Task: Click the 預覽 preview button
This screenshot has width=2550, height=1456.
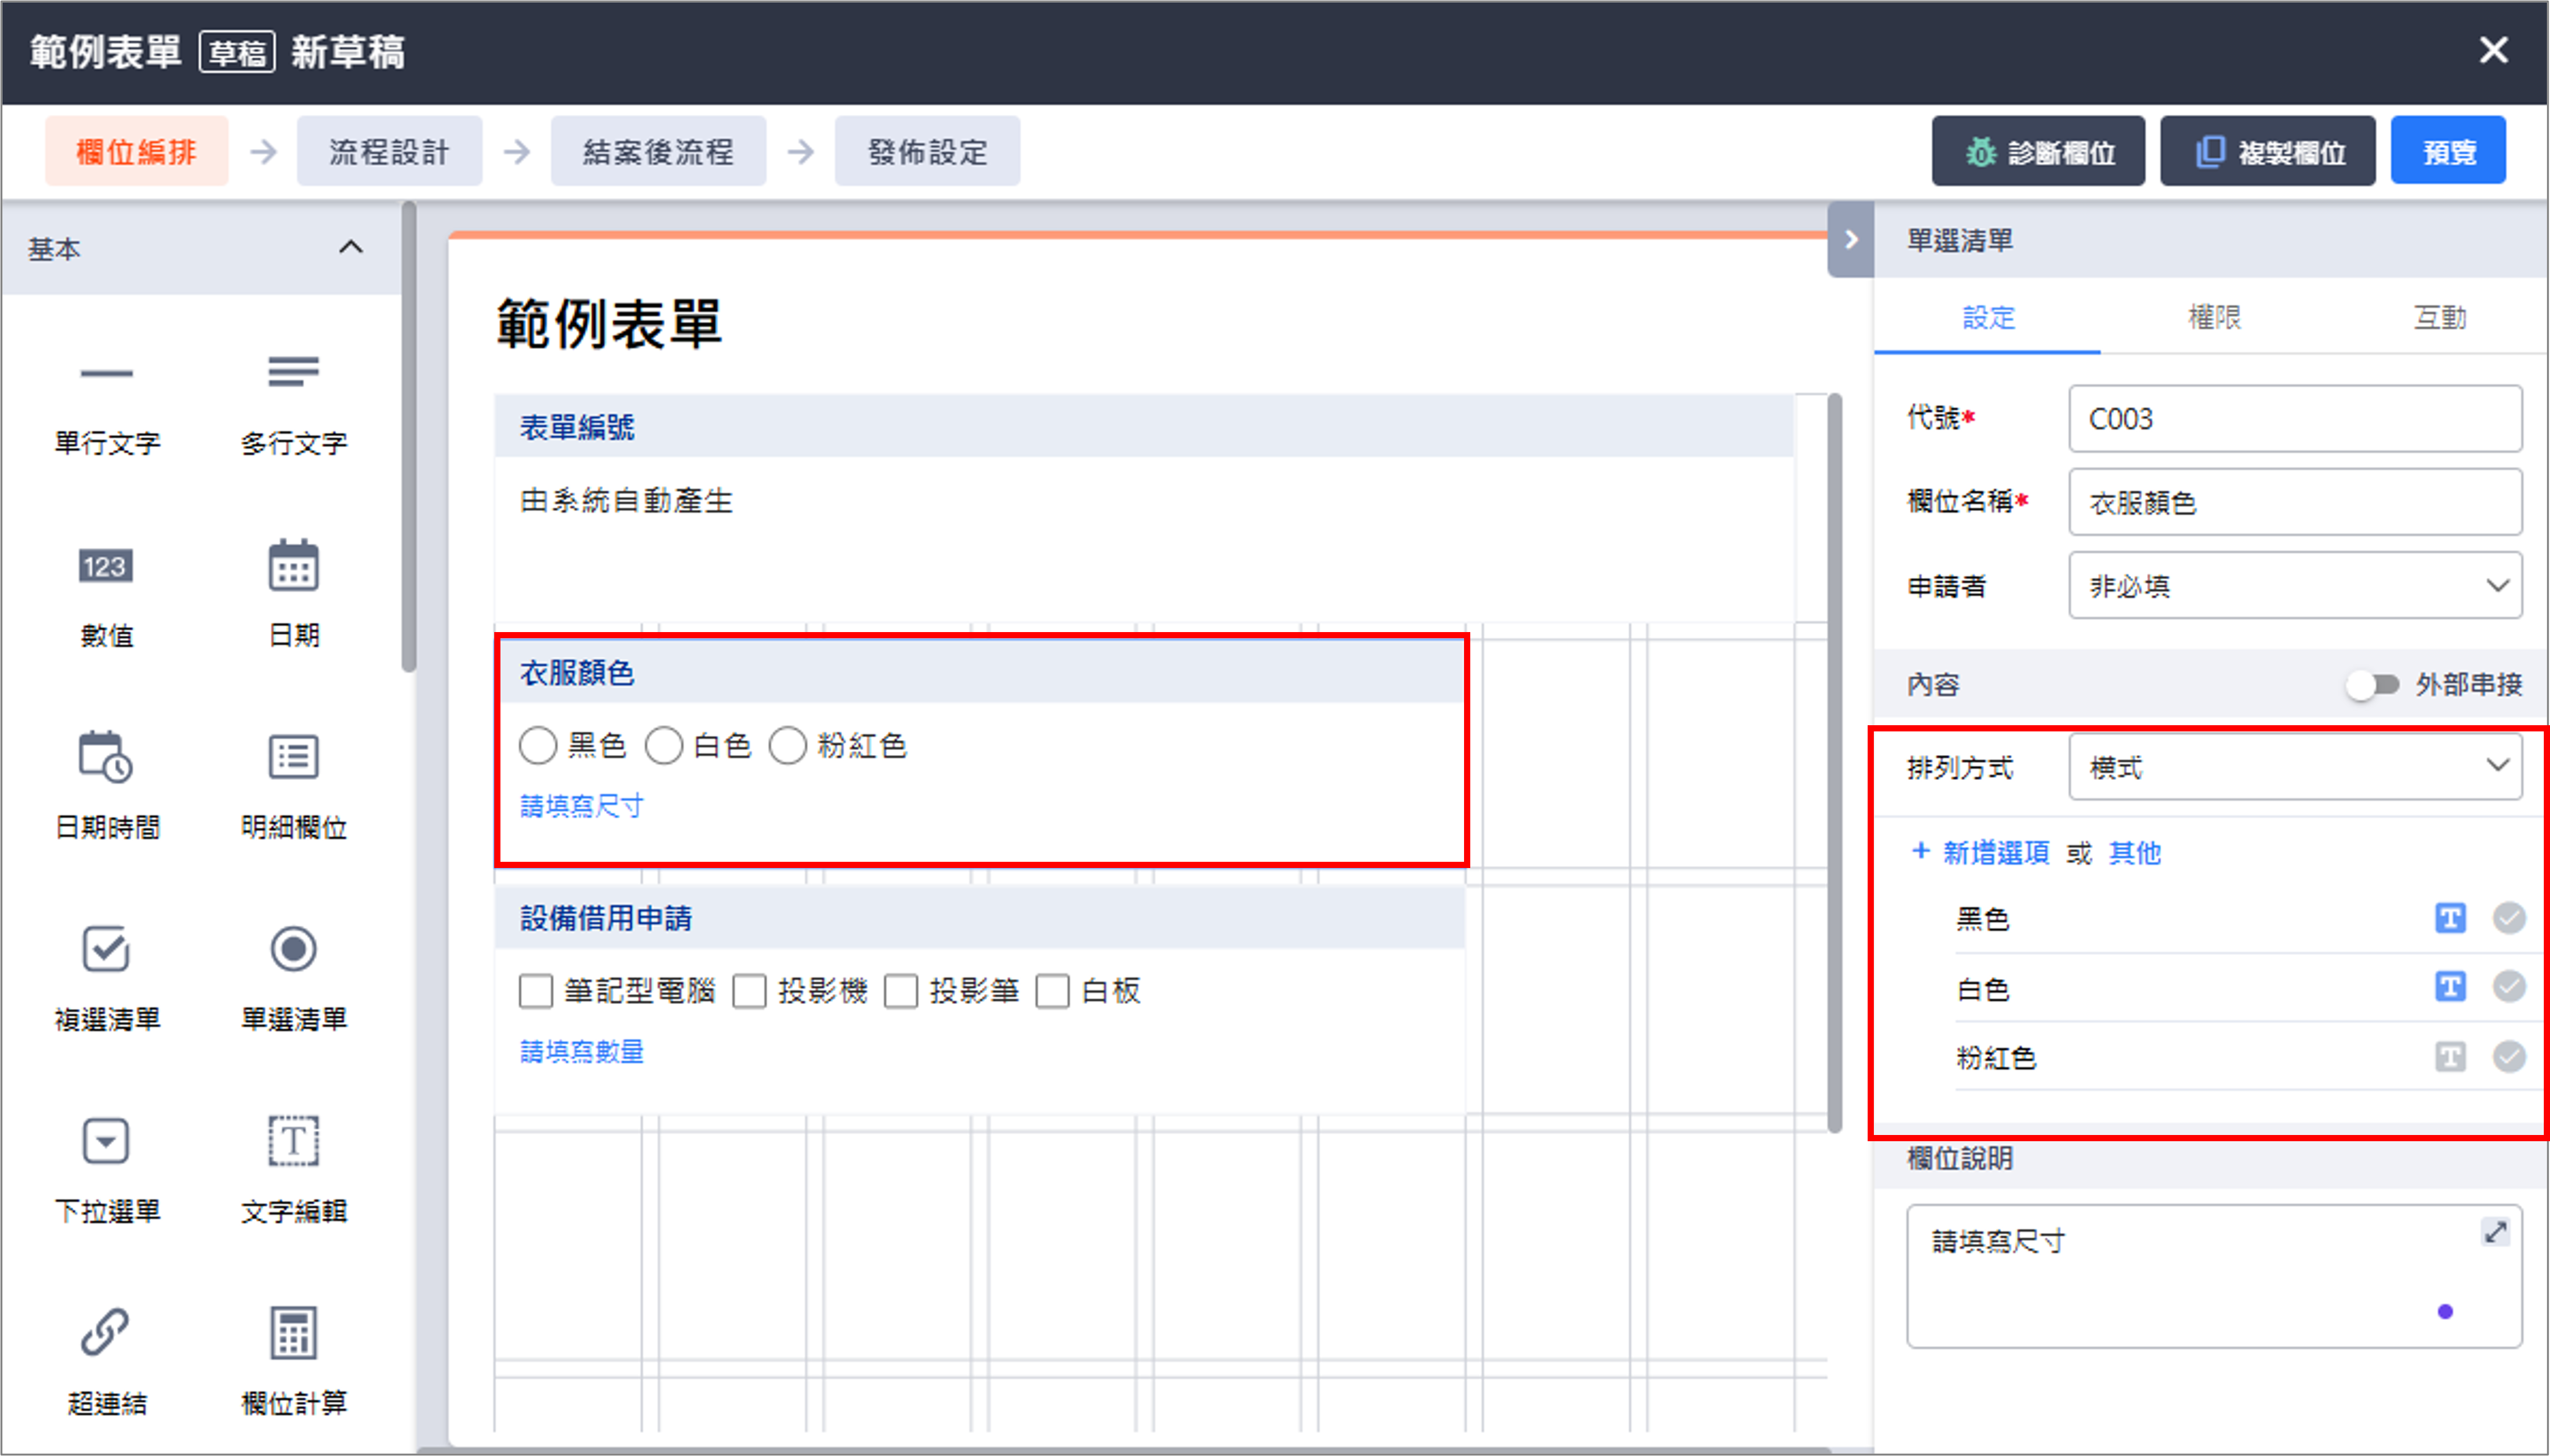Action: (2447, 152)
